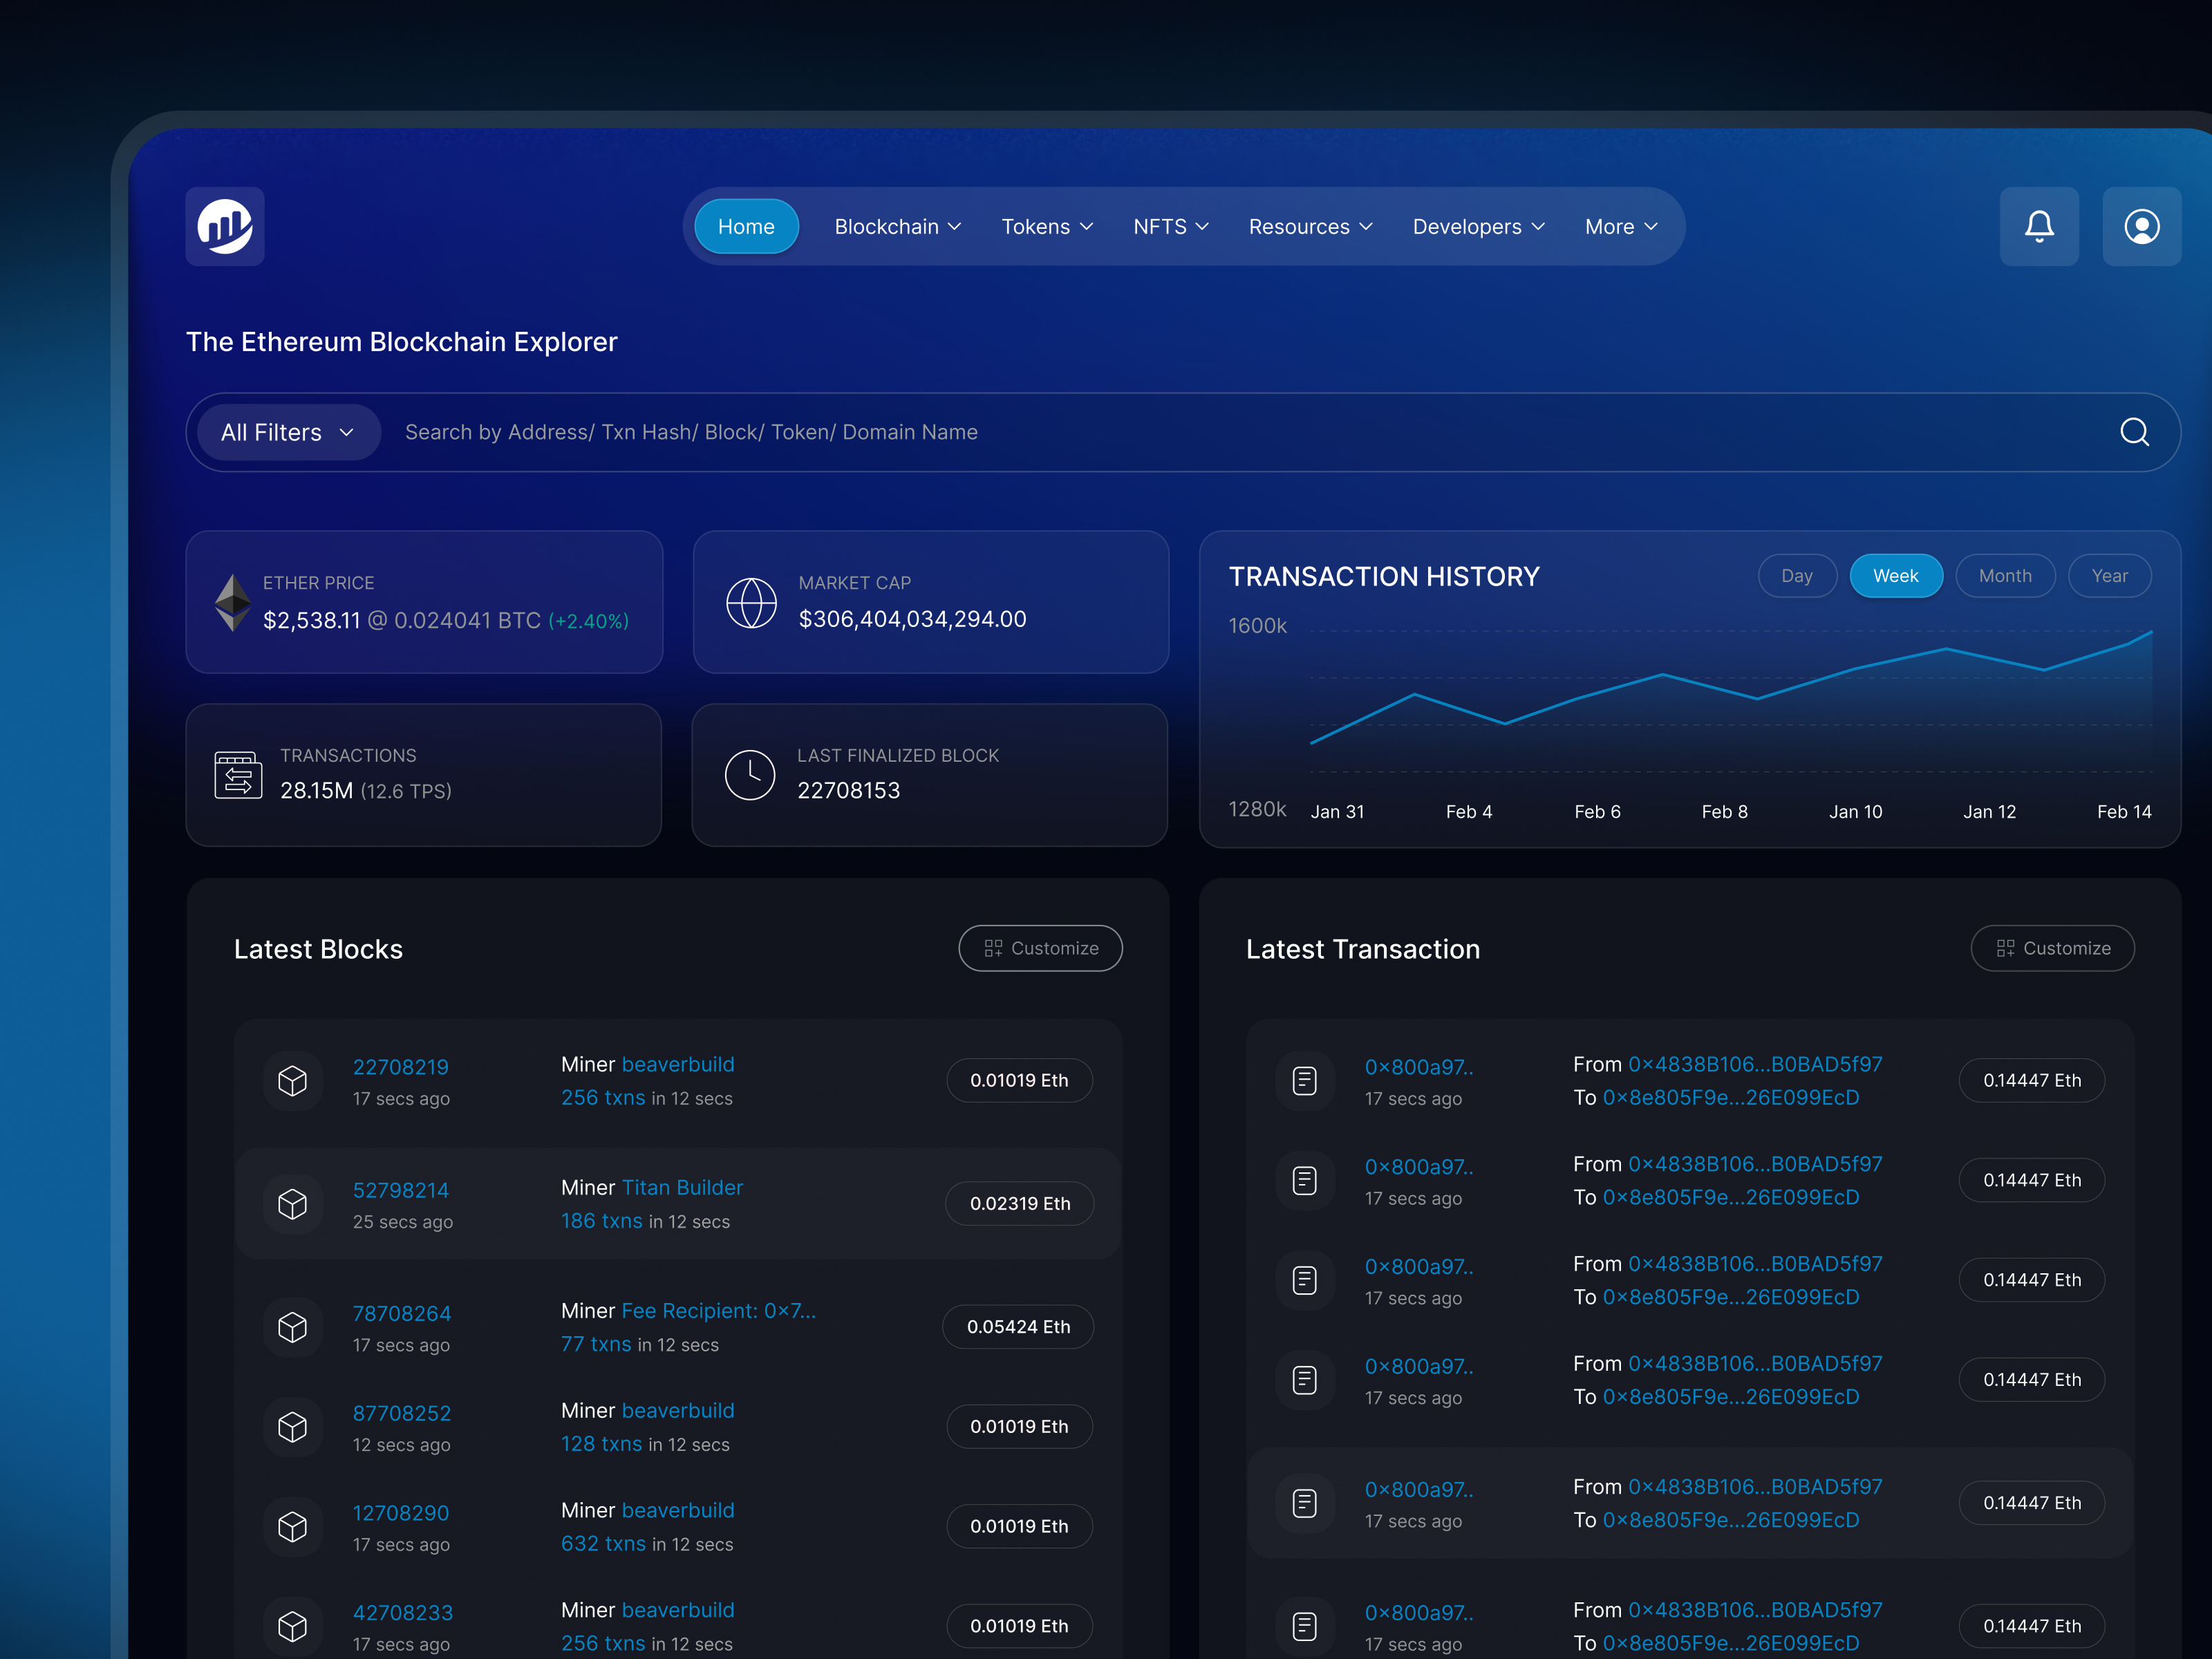
Task: Select Week range in Transaction History
Action: coord(1896,576)
